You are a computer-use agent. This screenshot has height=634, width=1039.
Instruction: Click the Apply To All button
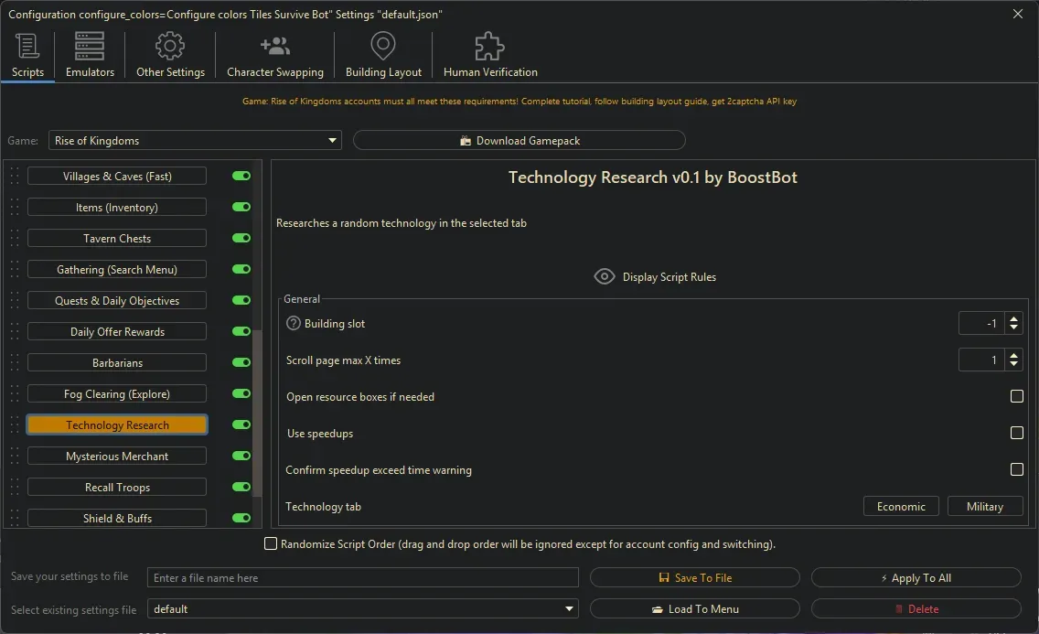pos(916,577)
